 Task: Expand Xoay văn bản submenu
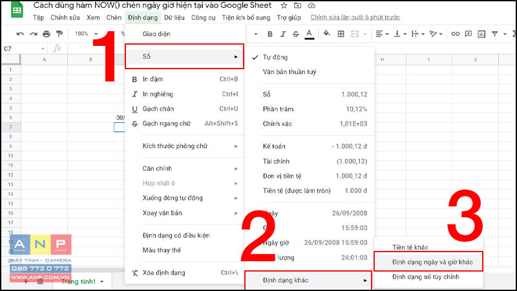click(185, 213)
